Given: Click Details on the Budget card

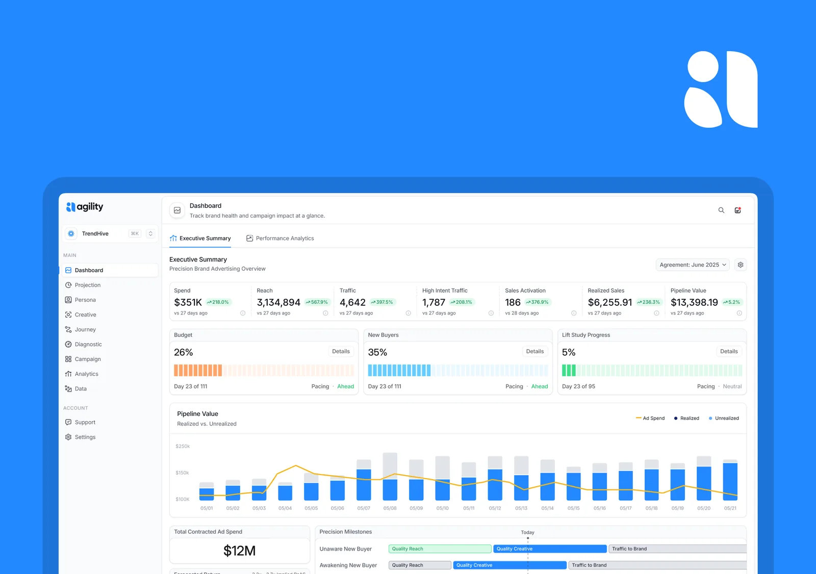Looking at the screenshot, I should pyautogui.click(x=341, y=351).
